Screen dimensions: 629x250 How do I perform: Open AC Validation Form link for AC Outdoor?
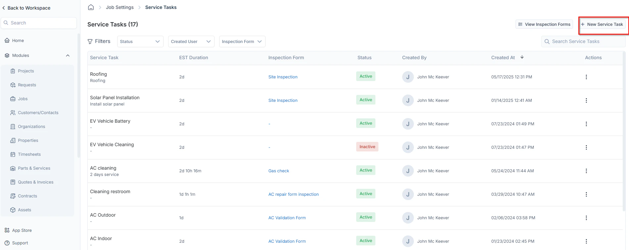[x=287, y=218]
